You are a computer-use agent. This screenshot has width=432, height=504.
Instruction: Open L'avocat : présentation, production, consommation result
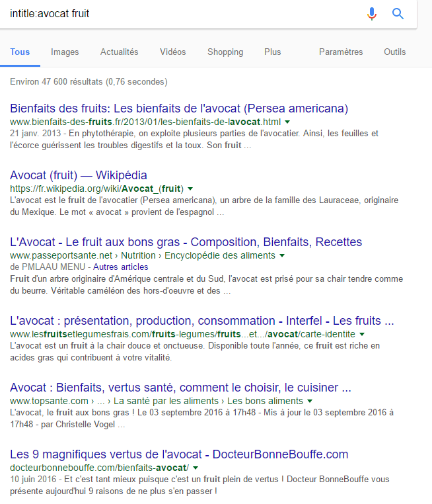(202, 321)
